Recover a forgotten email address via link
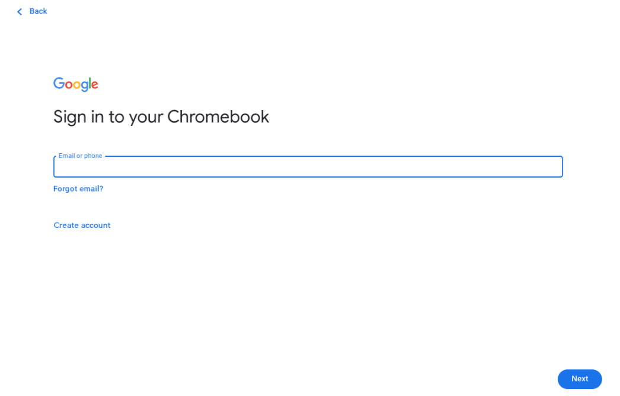The image size is (620, 396). [x=78, y=189]
